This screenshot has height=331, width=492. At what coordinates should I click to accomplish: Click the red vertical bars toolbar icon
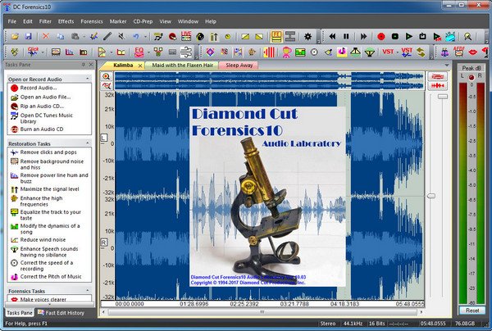click(x=269, y=52)
